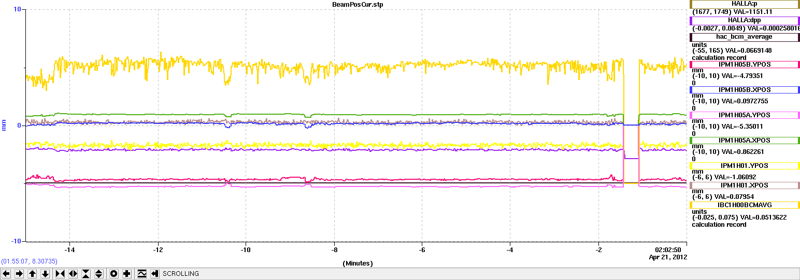
Task: Pan the plot right with right arrow
Action: pos(19,274)
